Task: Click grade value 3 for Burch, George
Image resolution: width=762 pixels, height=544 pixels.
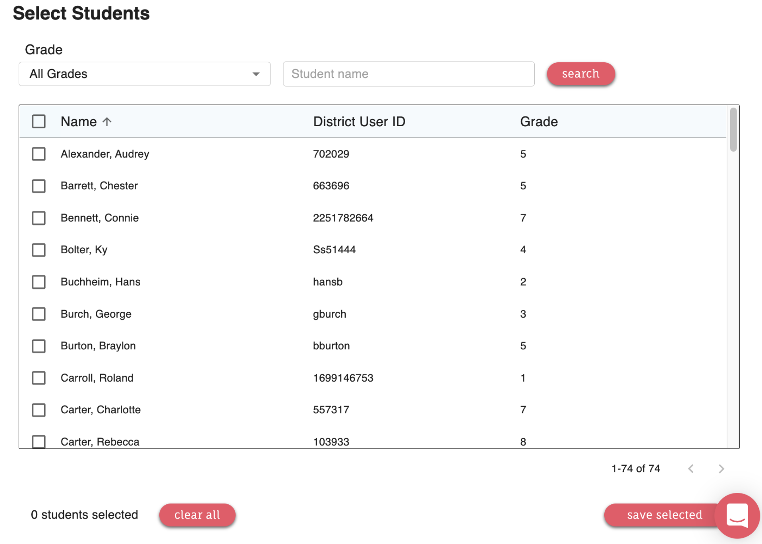Action: point(523,314)
